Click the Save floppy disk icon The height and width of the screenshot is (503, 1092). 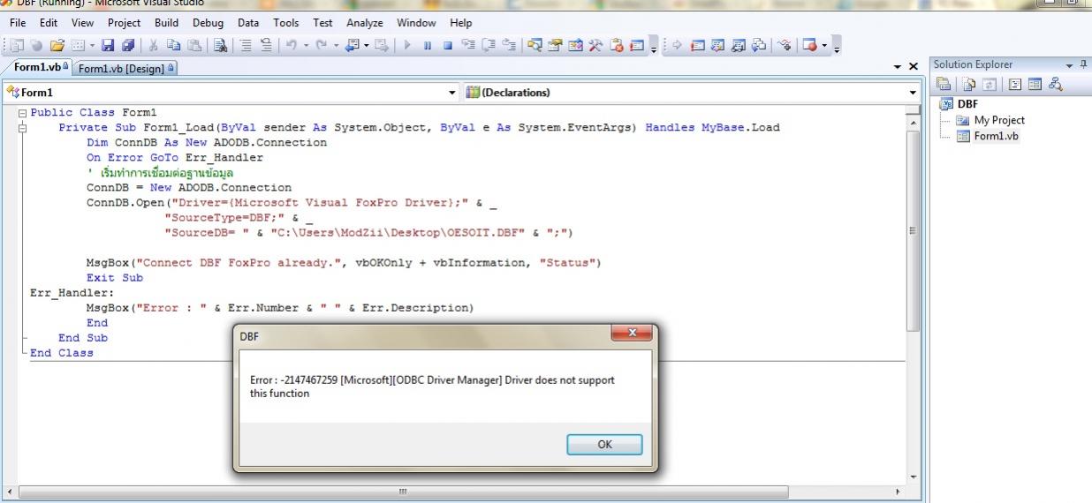pos(108,44)
